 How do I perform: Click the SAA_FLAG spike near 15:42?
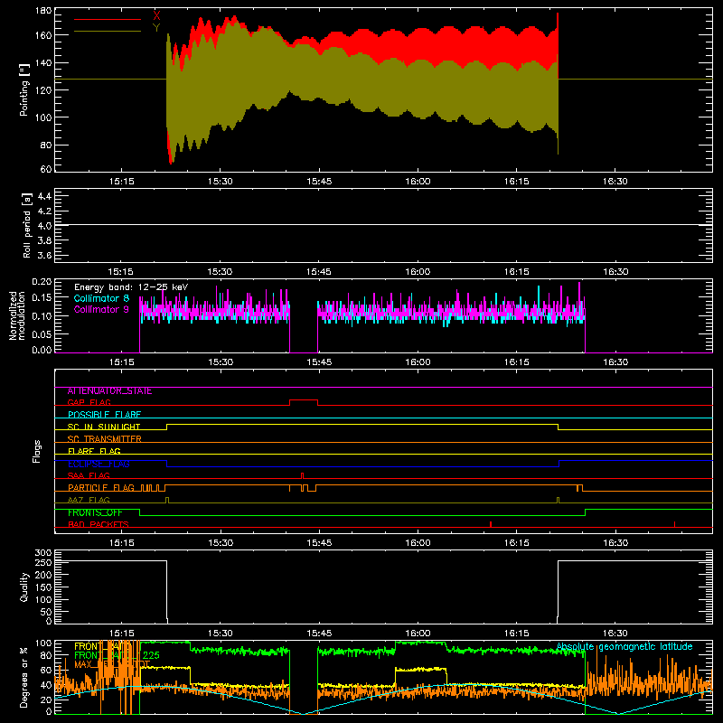click(302, 475)
